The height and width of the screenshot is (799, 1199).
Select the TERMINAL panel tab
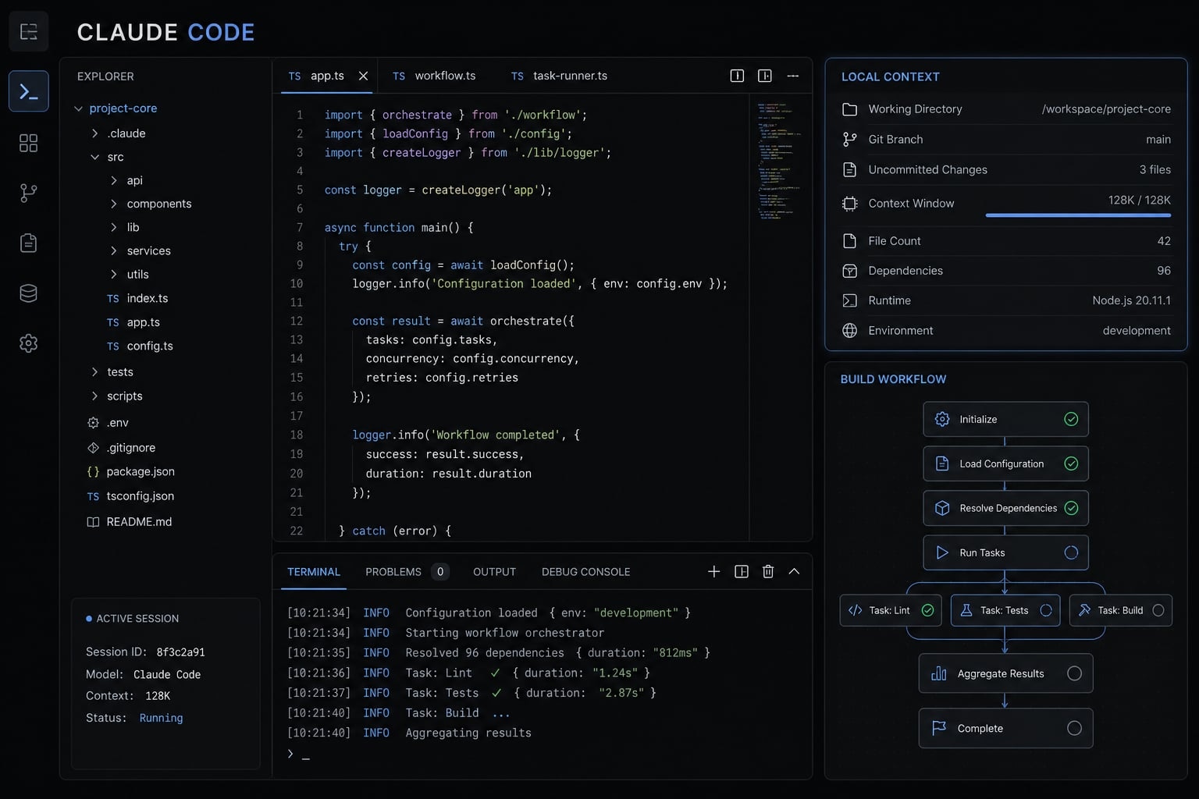(314, 572)
